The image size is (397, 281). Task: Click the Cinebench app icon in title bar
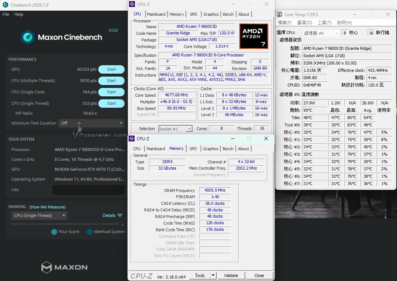coord(5,5)
